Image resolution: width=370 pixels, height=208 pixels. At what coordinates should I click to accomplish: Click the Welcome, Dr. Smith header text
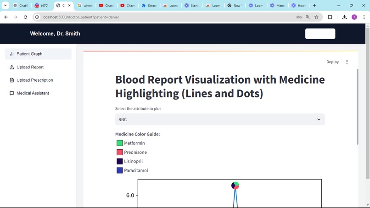[x=55, y=34]
